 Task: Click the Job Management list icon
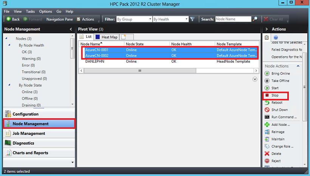8,133
